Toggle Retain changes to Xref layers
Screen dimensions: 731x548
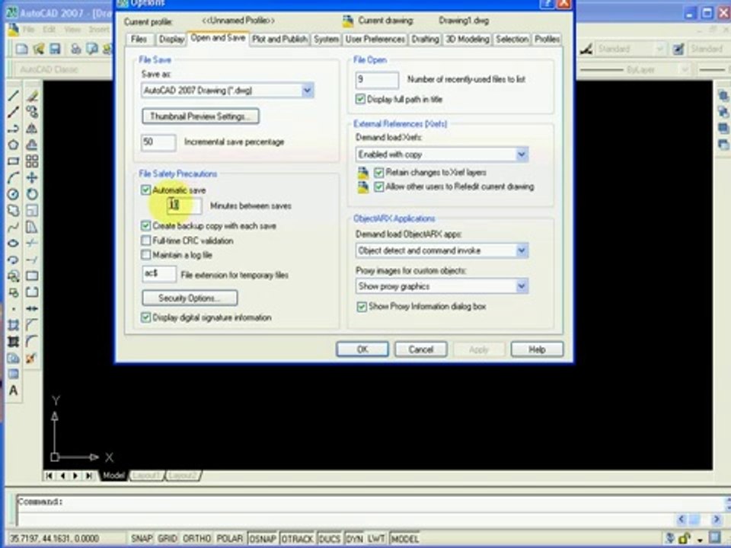click(379, 173)
